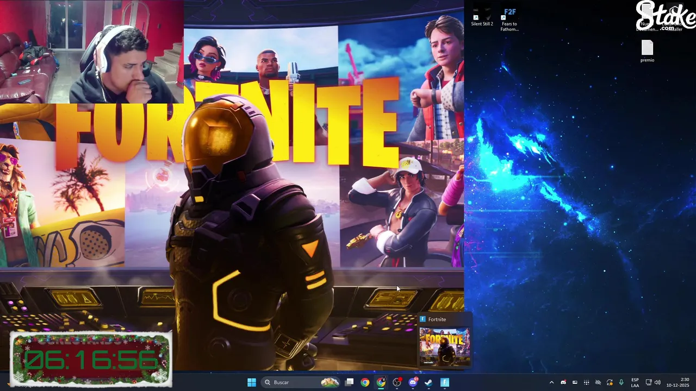Expand the hidden tray icons chevron
The height and width of the screenshot is (391, 696).
(x=551, y=382)
